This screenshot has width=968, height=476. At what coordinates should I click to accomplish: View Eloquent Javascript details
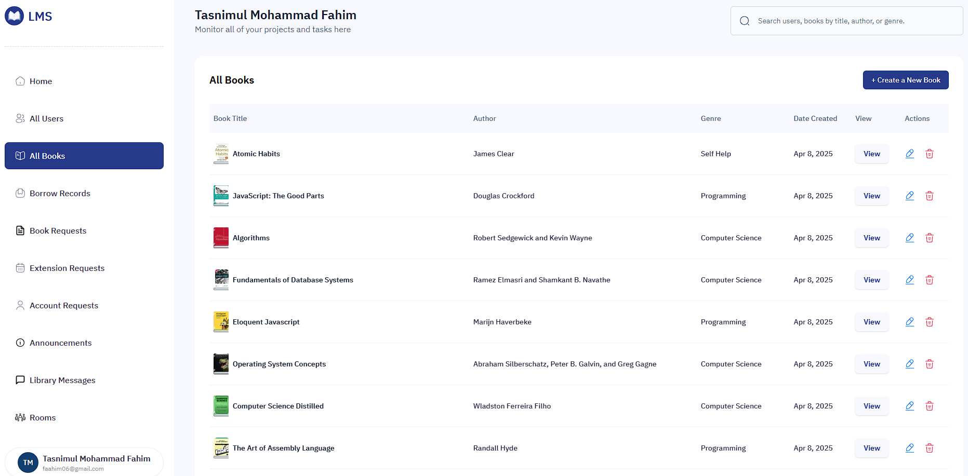[872, 322]
